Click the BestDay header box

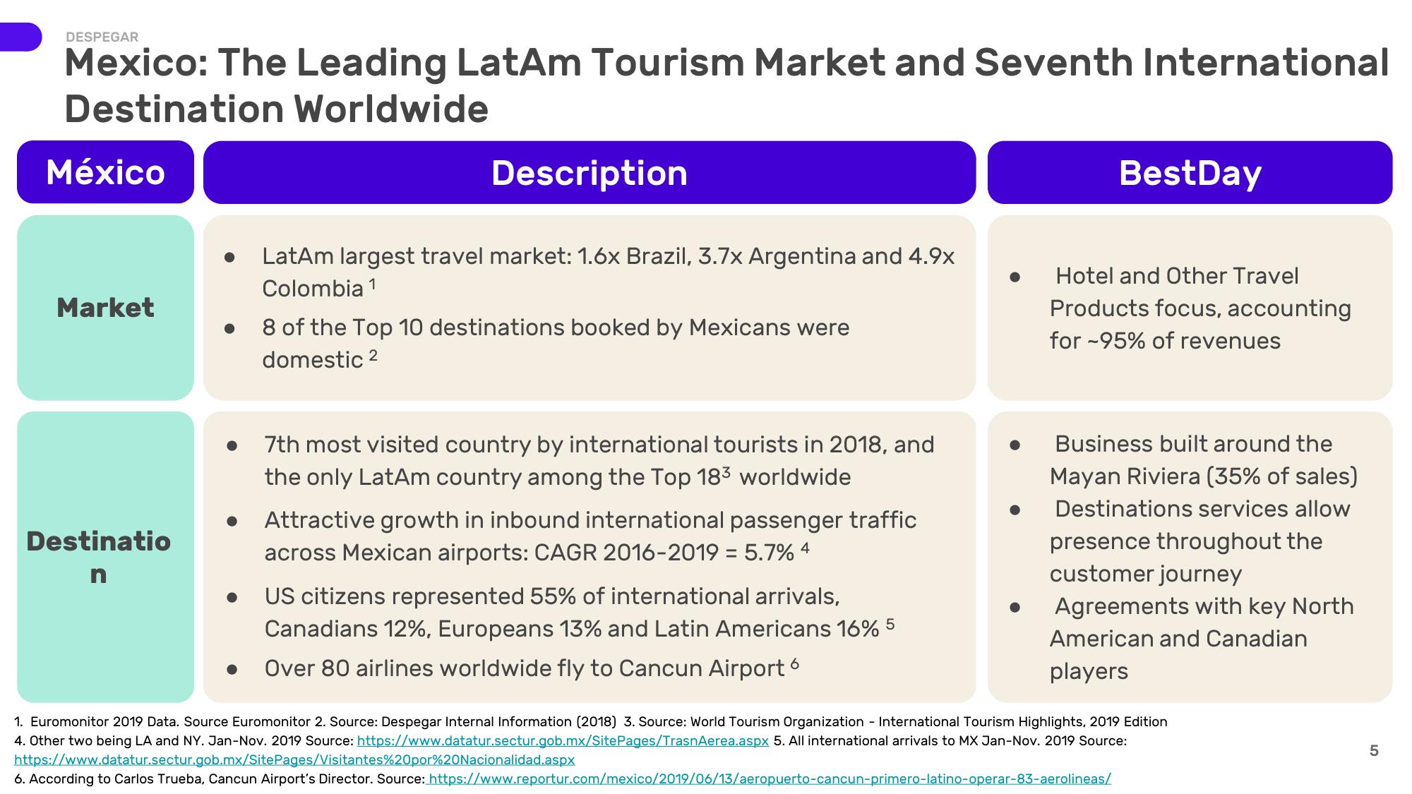pyautogui.click(x=1190, y=172)
